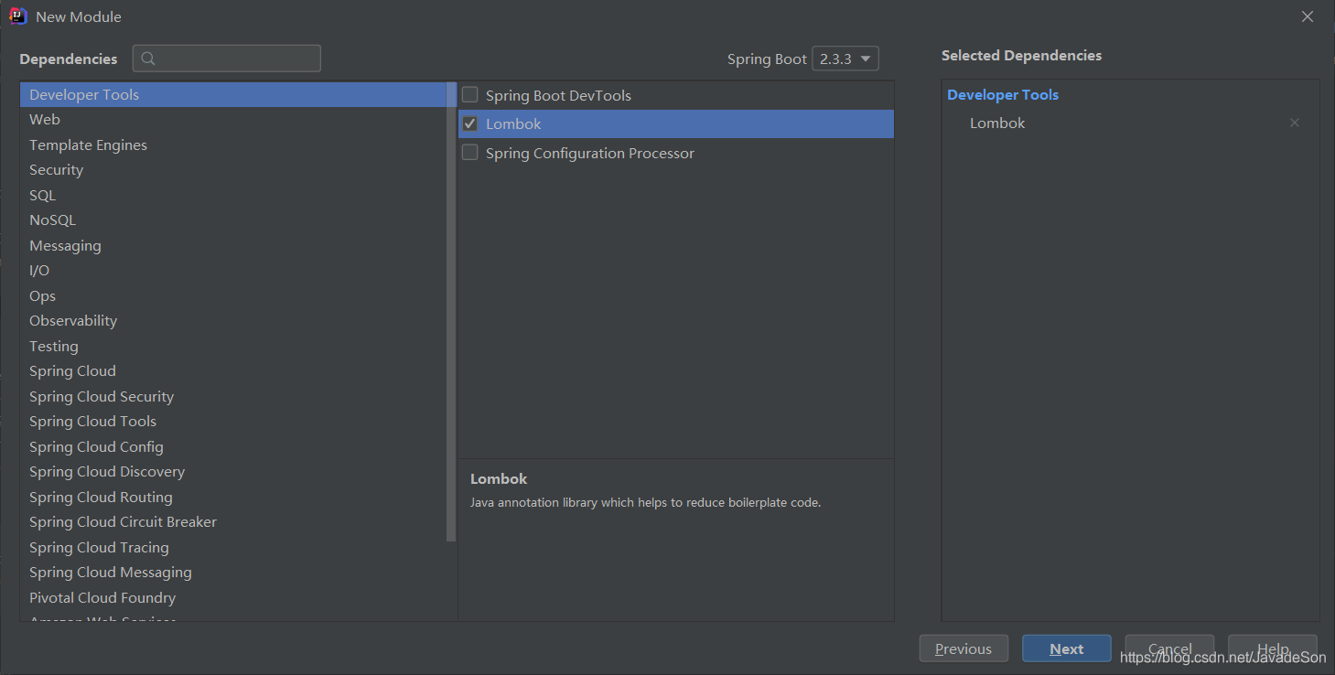Select the NoSQL category
This screenshot has width=1335, height=675.
[233, 220]
